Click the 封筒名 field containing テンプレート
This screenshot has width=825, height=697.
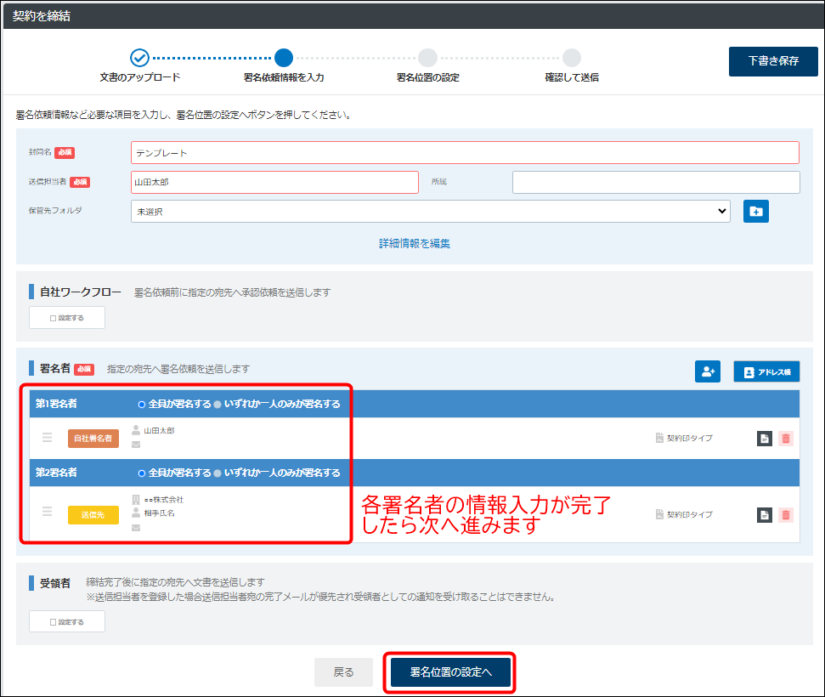465,153
